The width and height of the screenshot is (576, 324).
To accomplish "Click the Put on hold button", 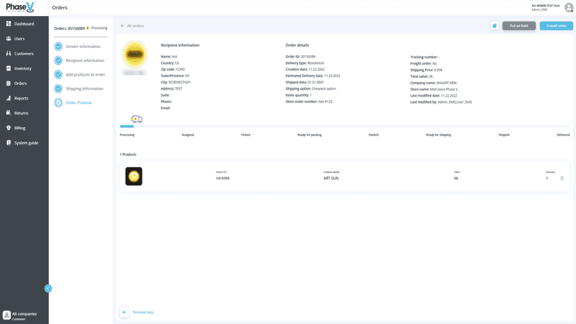I will 519,26.
